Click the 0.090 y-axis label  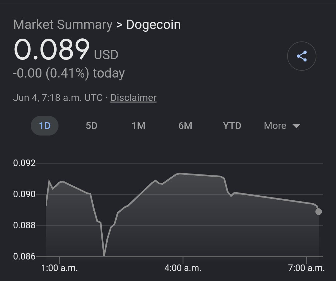(x=24, y=194)
